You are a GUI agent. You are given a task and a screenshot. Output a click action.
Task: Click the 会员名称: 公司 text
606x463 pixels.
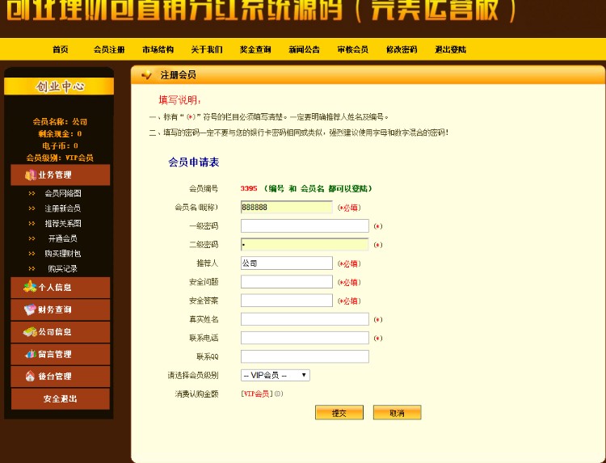[60, 122]
